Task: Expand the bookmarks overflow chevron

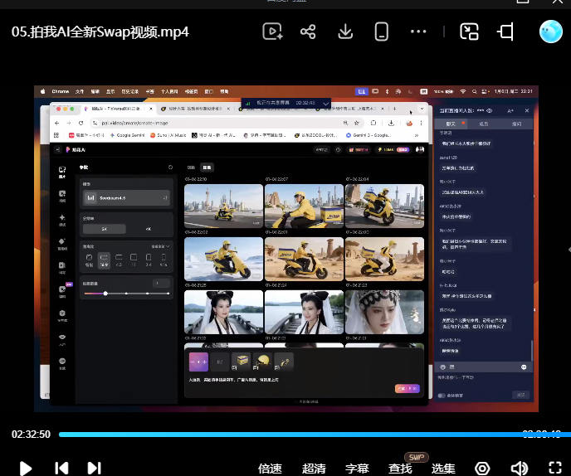Action: (417, 135)
